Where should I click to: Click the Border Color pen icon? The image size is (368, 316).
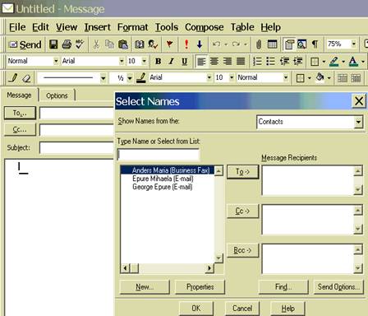point(141,78)
